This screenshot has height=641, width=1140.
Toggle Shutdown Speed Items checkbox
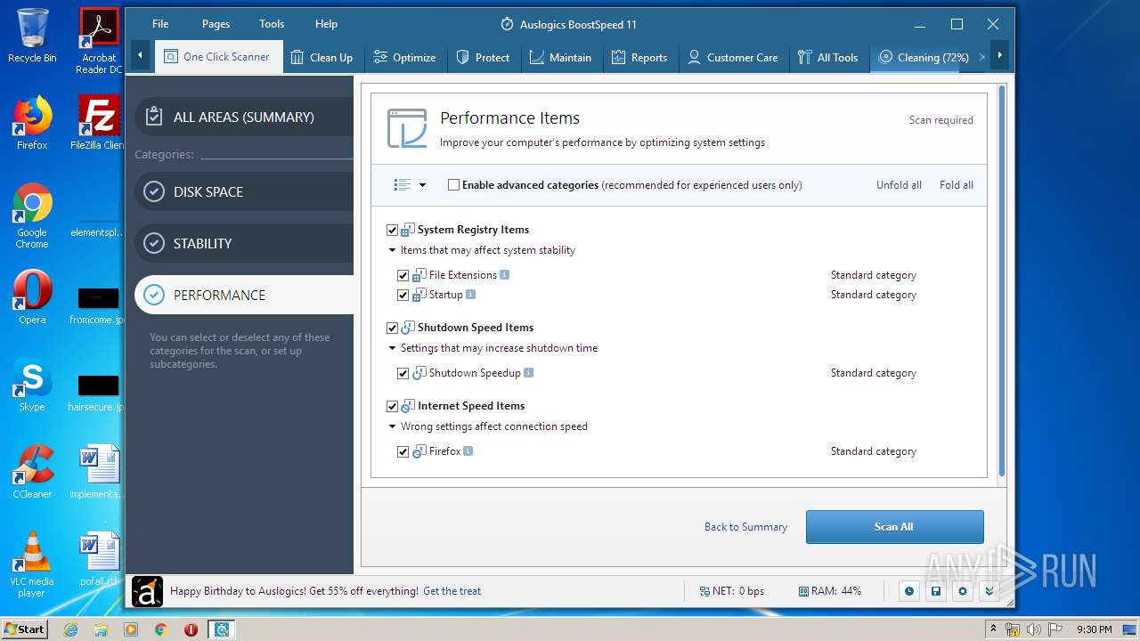[x=392, y=328]
